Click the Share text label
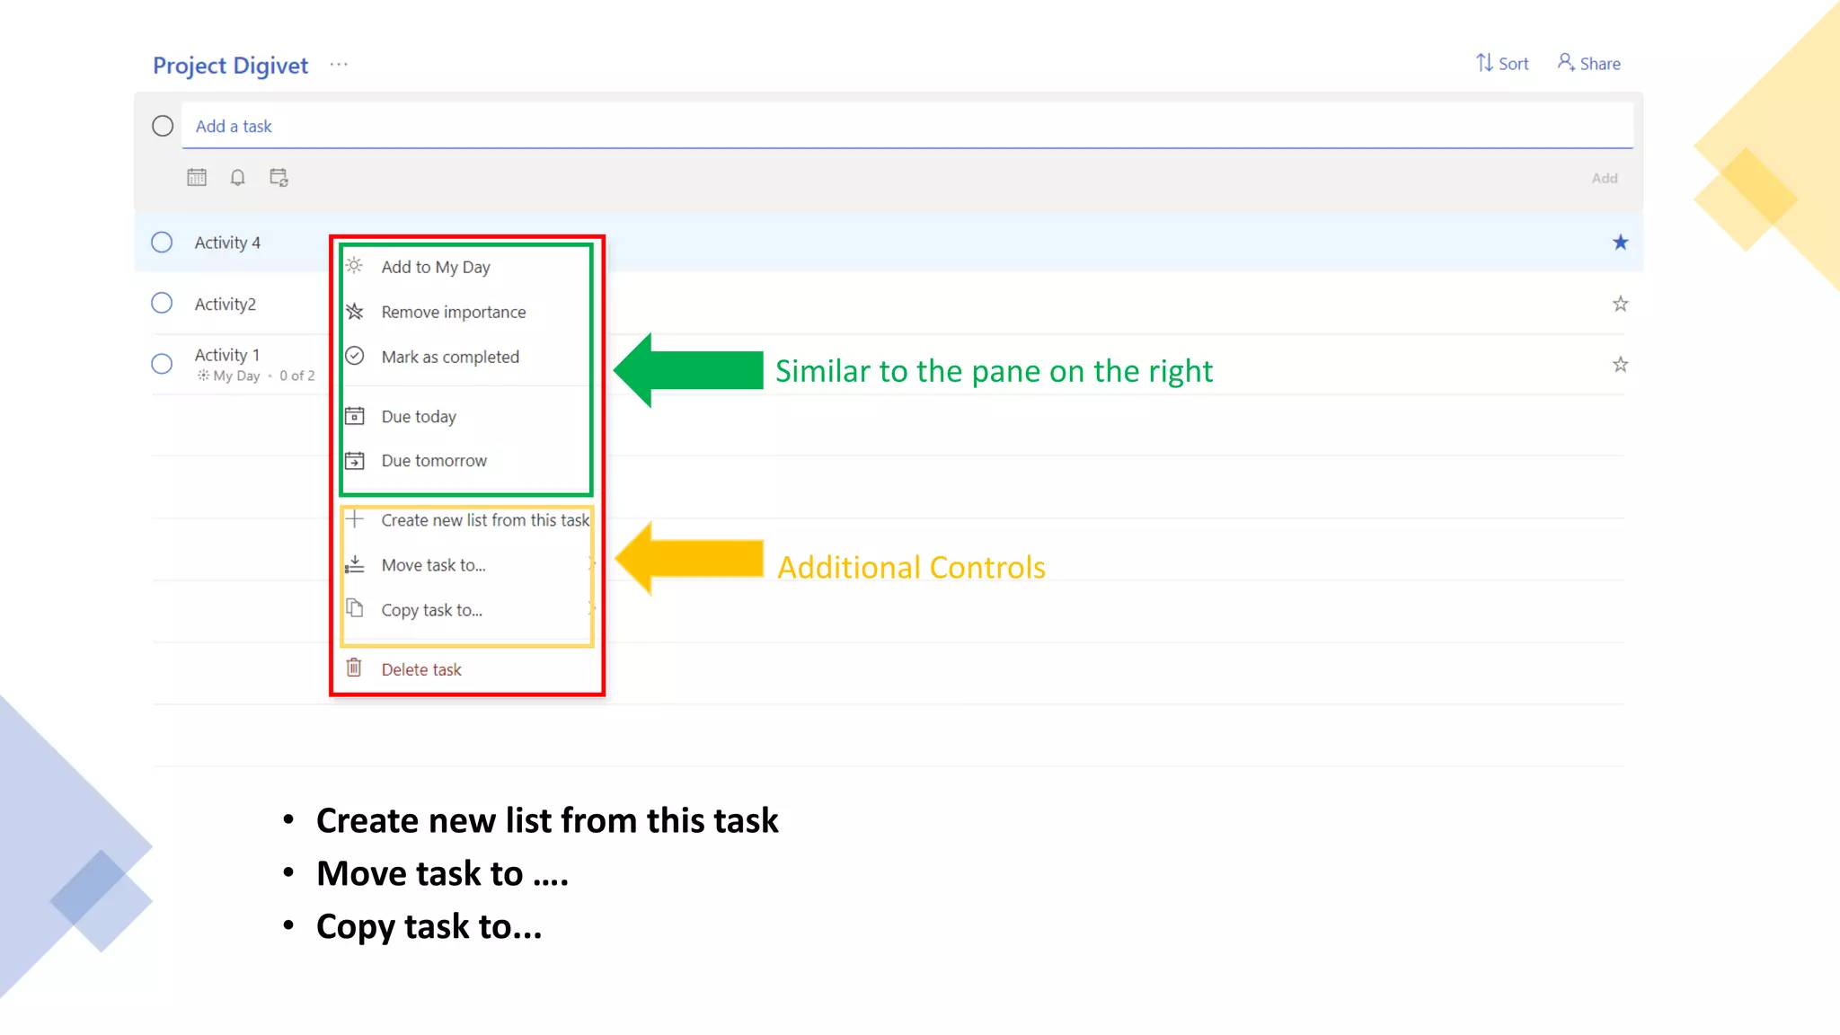The image size is (1840, 1035). 1600,64
